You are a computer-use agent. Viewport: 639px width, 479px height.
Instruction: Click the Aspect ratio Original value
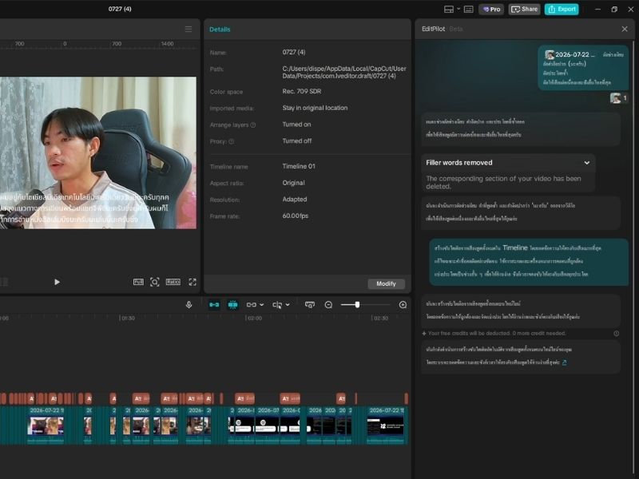(293, 183)
